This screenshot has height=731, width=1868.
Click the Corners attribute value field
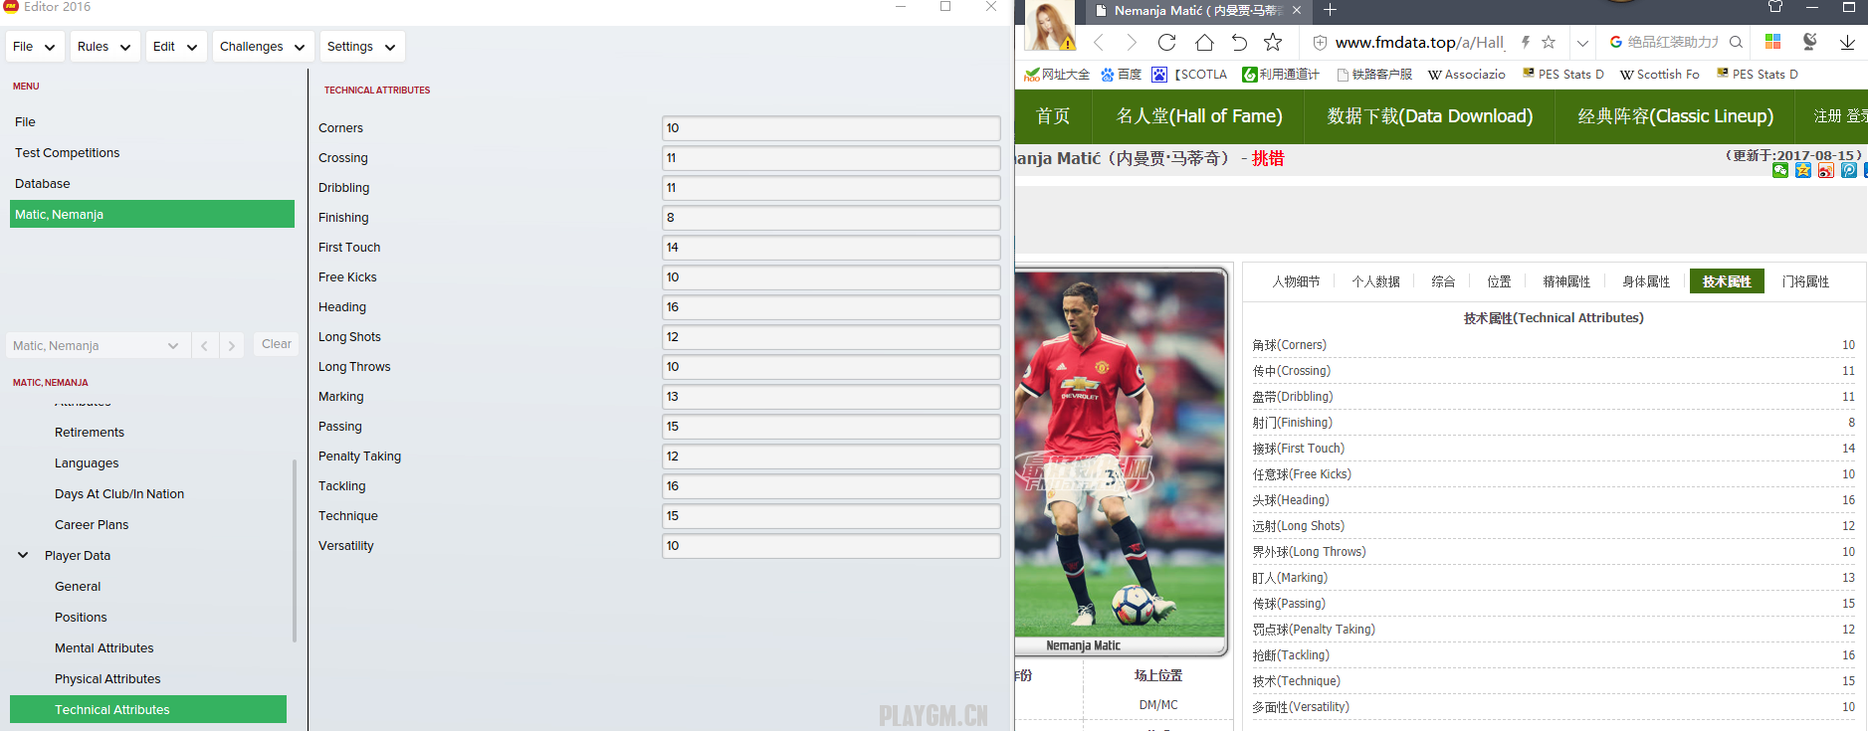pos(831,128)
